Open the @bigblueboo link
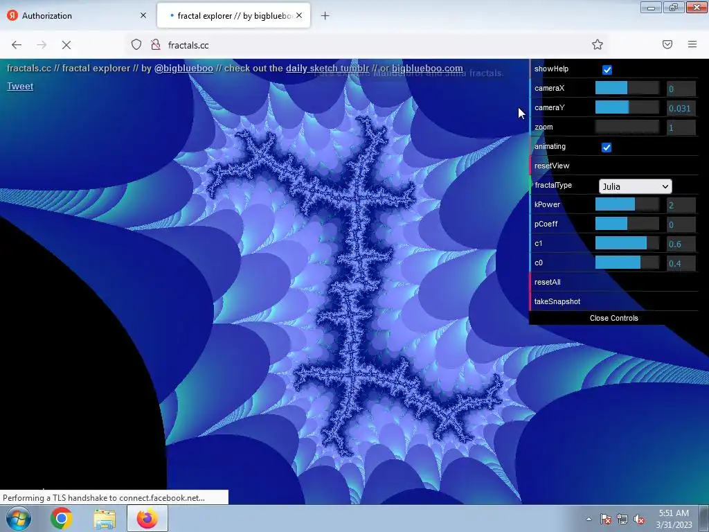The width and height of the screenshot is (709, 532). click(x=183, y=69)
